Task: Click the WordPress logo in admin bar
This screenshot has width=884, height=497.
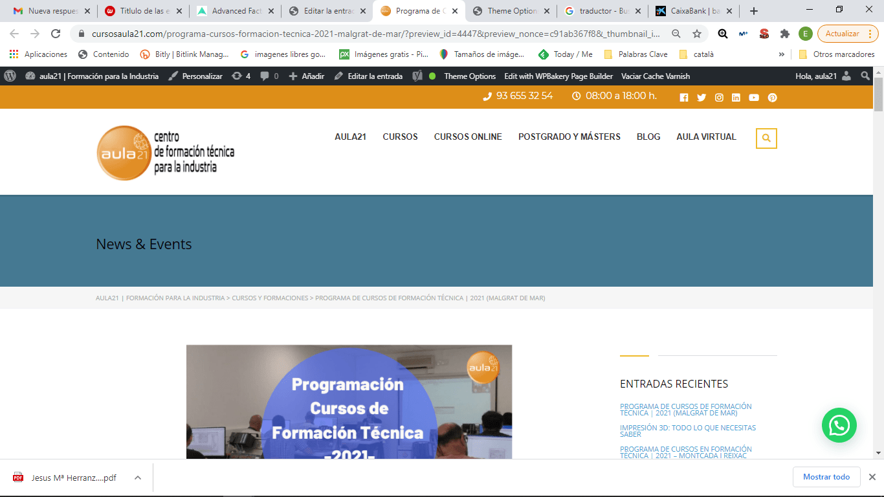Action: click(x=10, y=76)
